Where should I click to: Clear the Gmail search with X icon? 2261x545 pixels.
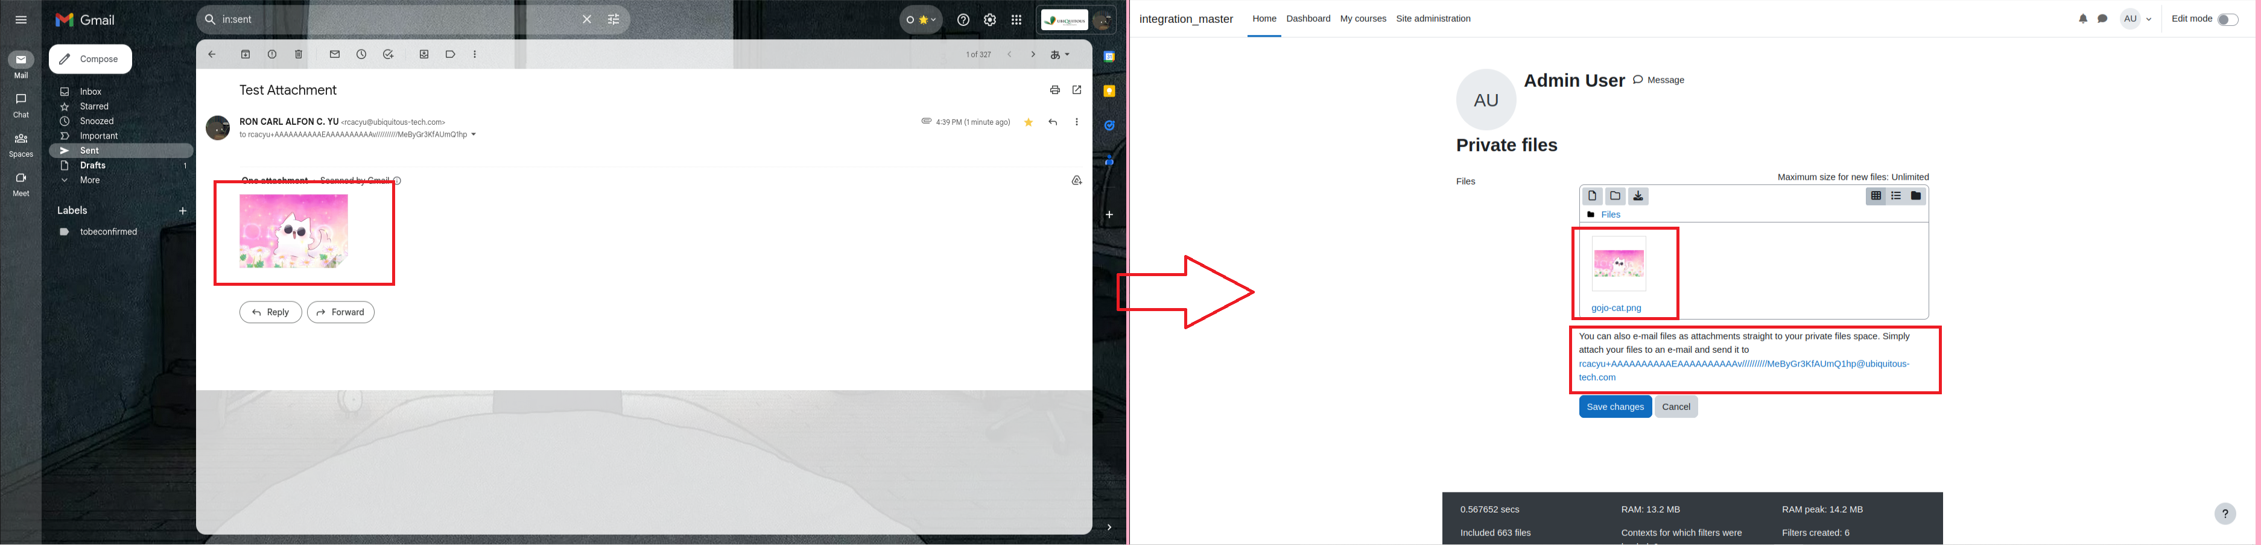pos(587,19)
